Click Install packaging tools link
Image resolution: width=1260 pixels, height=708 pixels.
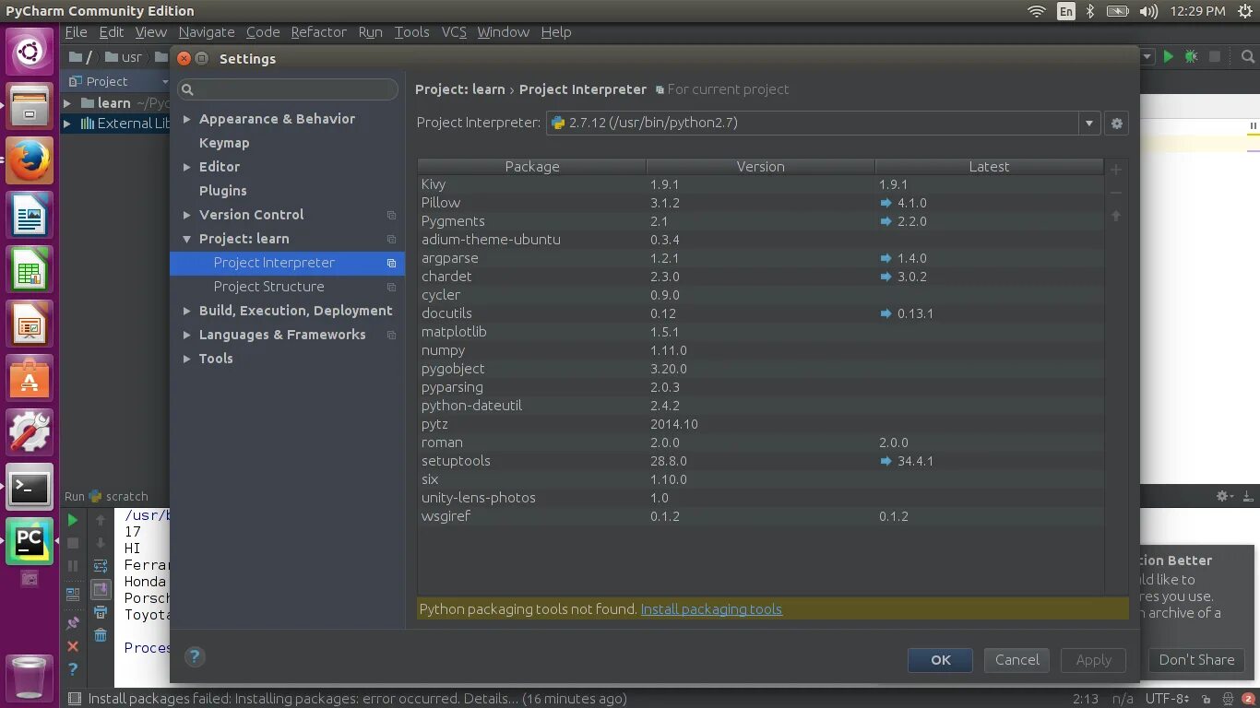click(x=711, y=609)
